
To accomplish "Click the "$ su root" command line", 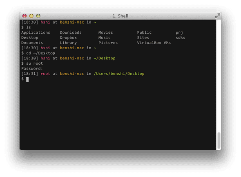I will click(32, 63).
